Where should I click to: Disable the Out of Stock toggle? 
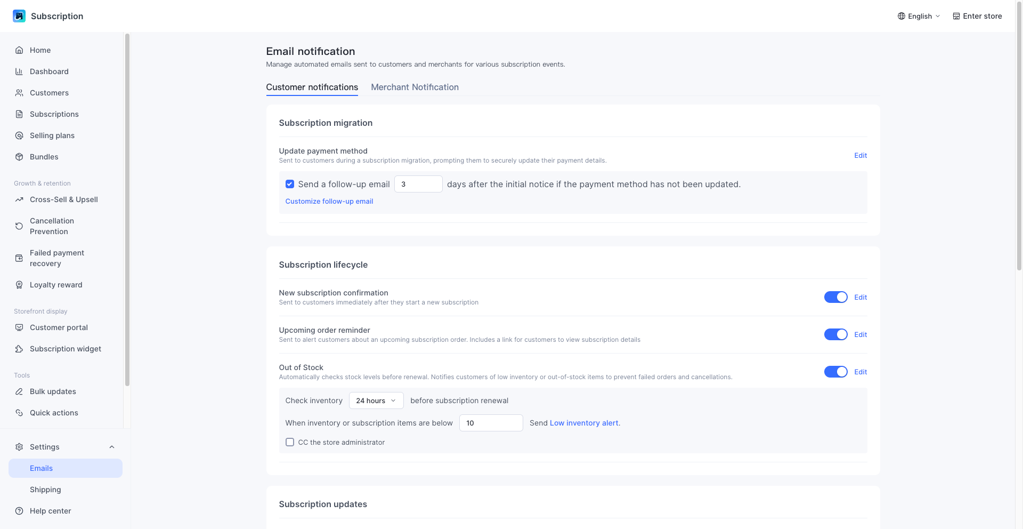coord(836,372)
